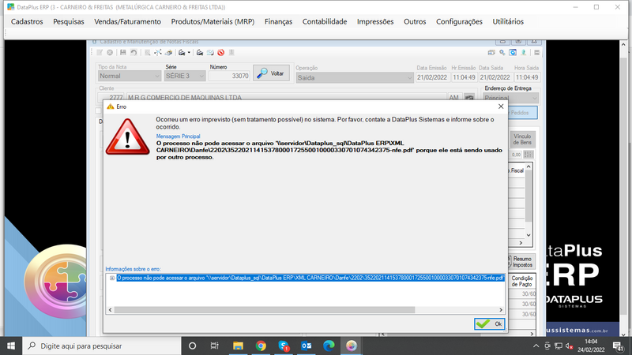632x355 pixels.
Task: Open the Pesquisas menu
Action: (x=69, y=22)
